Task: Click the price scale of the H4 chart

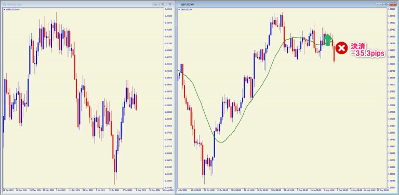Action: click(x=392, y=98)
